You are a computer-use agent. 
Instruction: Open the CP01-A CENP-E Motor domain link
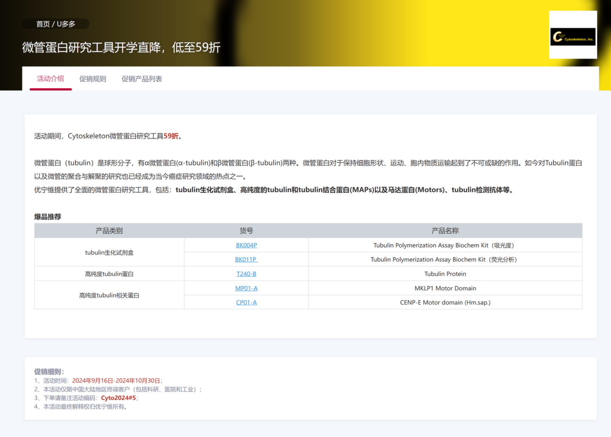tap(246, 302)
